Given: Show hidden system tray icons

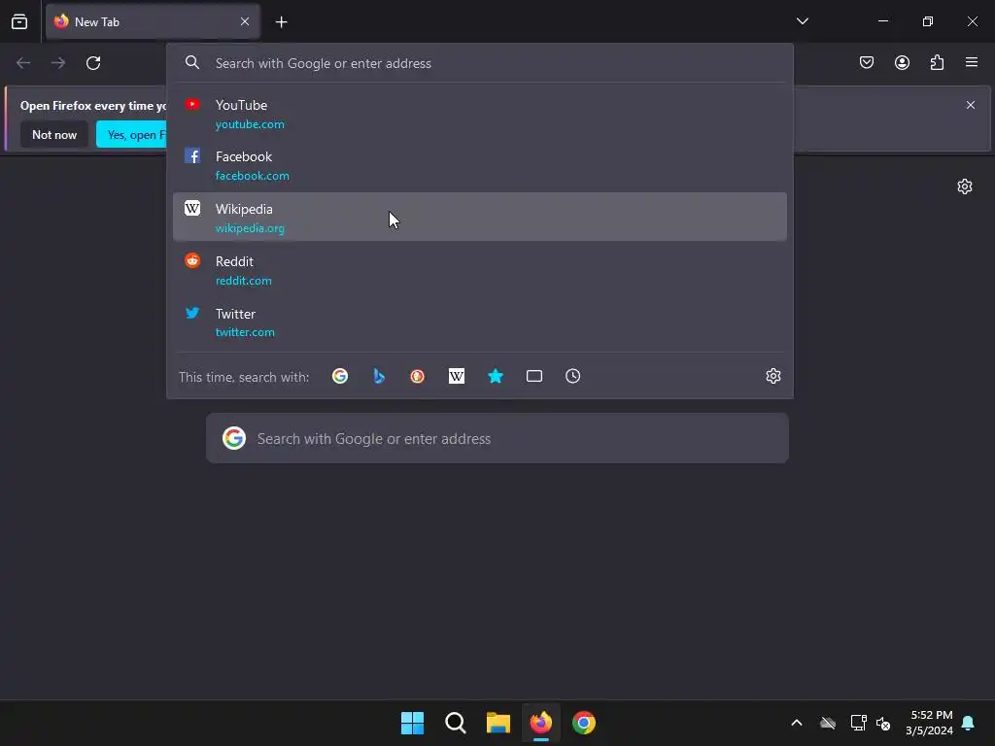Looking at the screenshot, I should [797, 723].
